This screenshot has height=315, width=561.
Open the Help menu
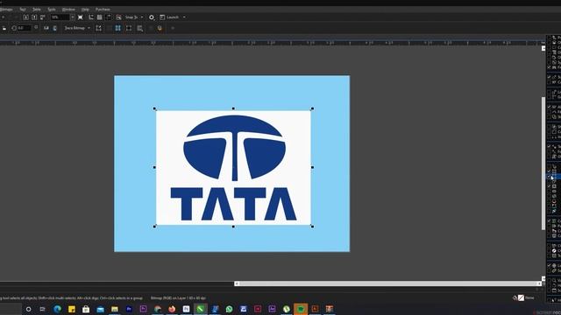coord(85,10)
